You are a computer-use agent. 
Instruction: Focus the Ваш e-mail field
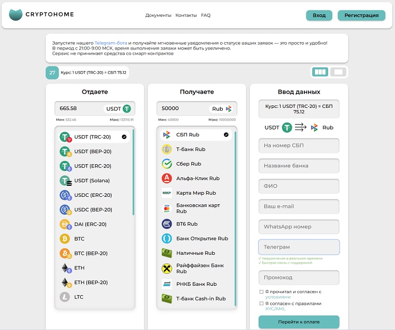[x=299, y=206]
